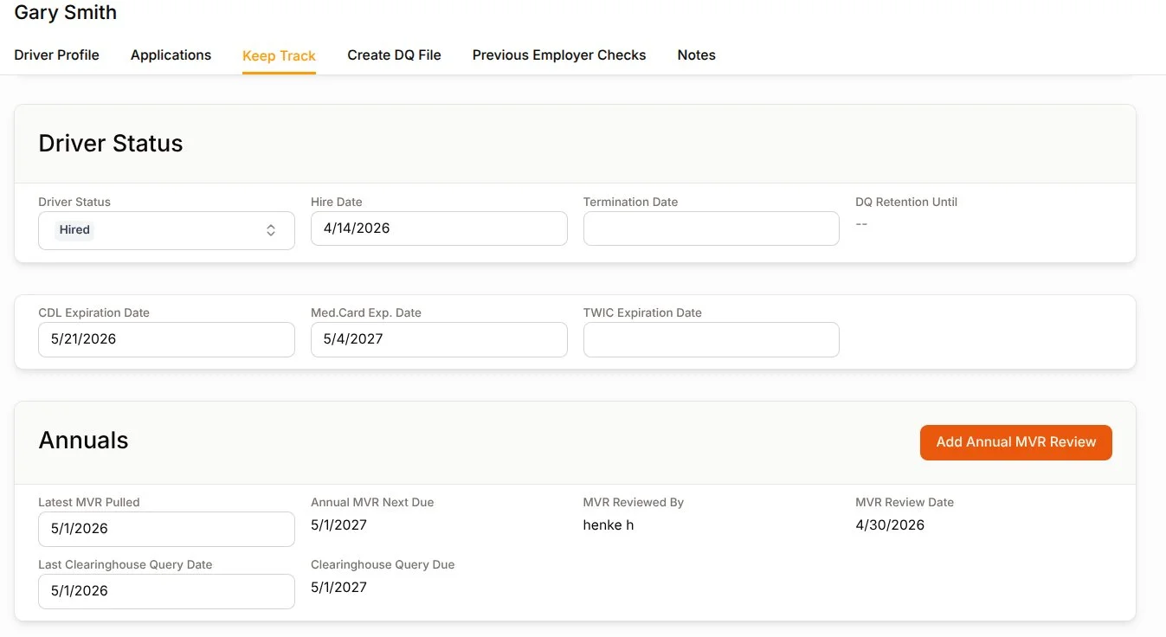Edit the CDL Expiration Date field
The width and height of the screenshot is (1166, 637).
[x=166, y=339]
